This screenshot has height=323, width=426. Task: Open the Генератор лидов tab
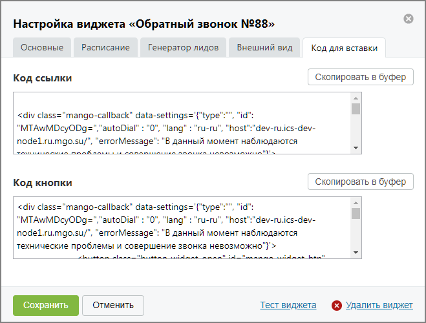tap(183, 48)
